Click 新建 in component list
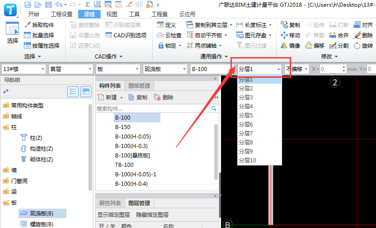This screenshot has width=376, height=228. click(x=111, y=97)
